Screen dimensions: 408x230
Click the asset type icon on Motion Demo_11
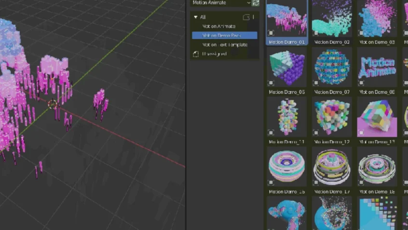click(271, 133)
